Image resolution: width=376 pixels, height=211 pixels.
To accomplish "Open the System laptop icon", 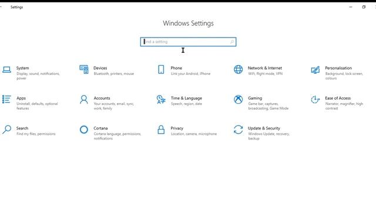I will click(6, 70).
